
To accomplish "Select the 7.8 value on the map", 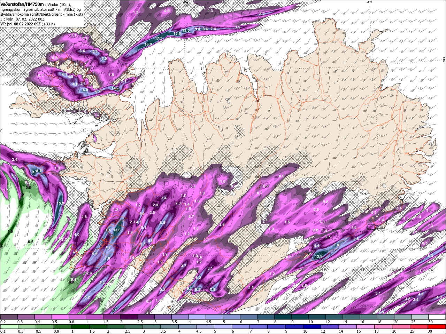I will coord(336,245).
